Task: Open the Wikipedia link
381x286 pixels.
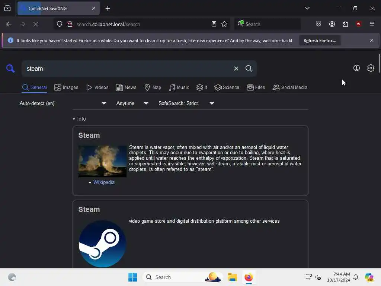Action: 104,182
